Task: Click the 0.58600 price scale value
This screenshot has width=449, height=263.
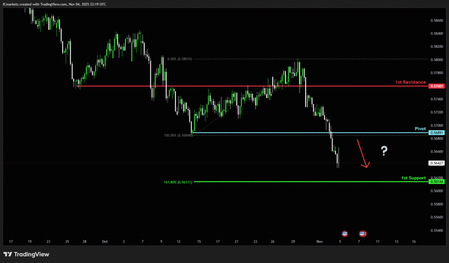Action: 436,20
